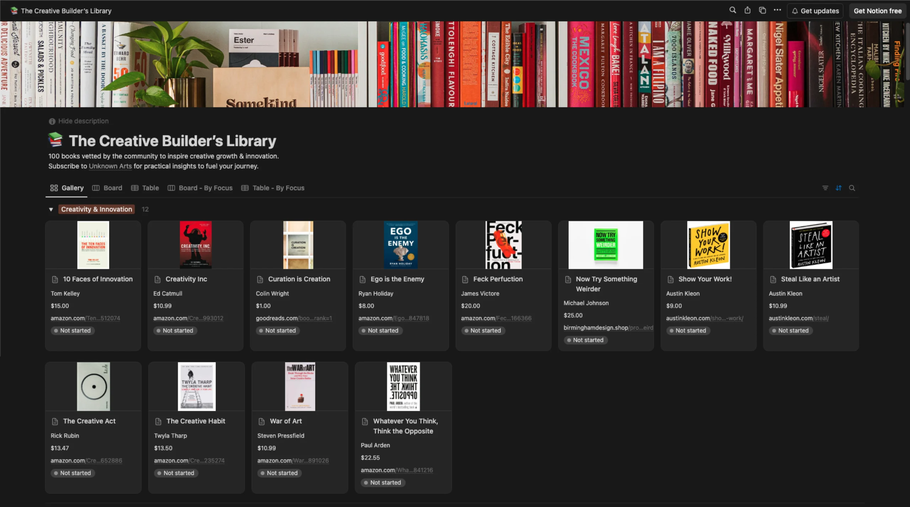Click the page icon for Ego is the Enemy
The width and height of the screenshot is (910, 507).
363,279
